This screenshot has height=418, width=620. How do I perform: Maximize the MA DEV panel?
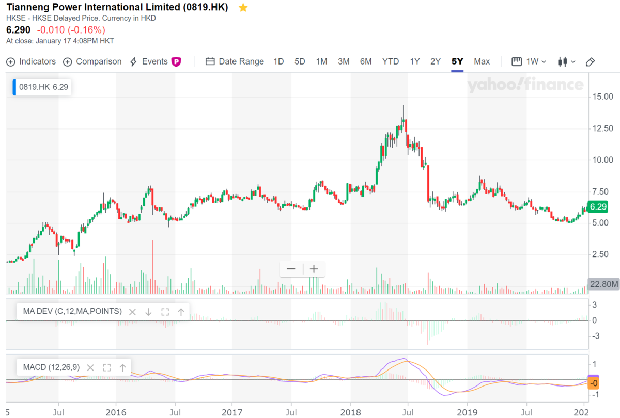coord(165,312)
